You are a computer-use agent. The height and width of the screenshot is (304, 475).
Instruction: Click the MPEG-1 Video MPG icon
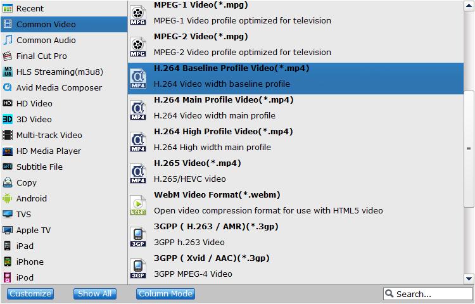click(138, 15)
